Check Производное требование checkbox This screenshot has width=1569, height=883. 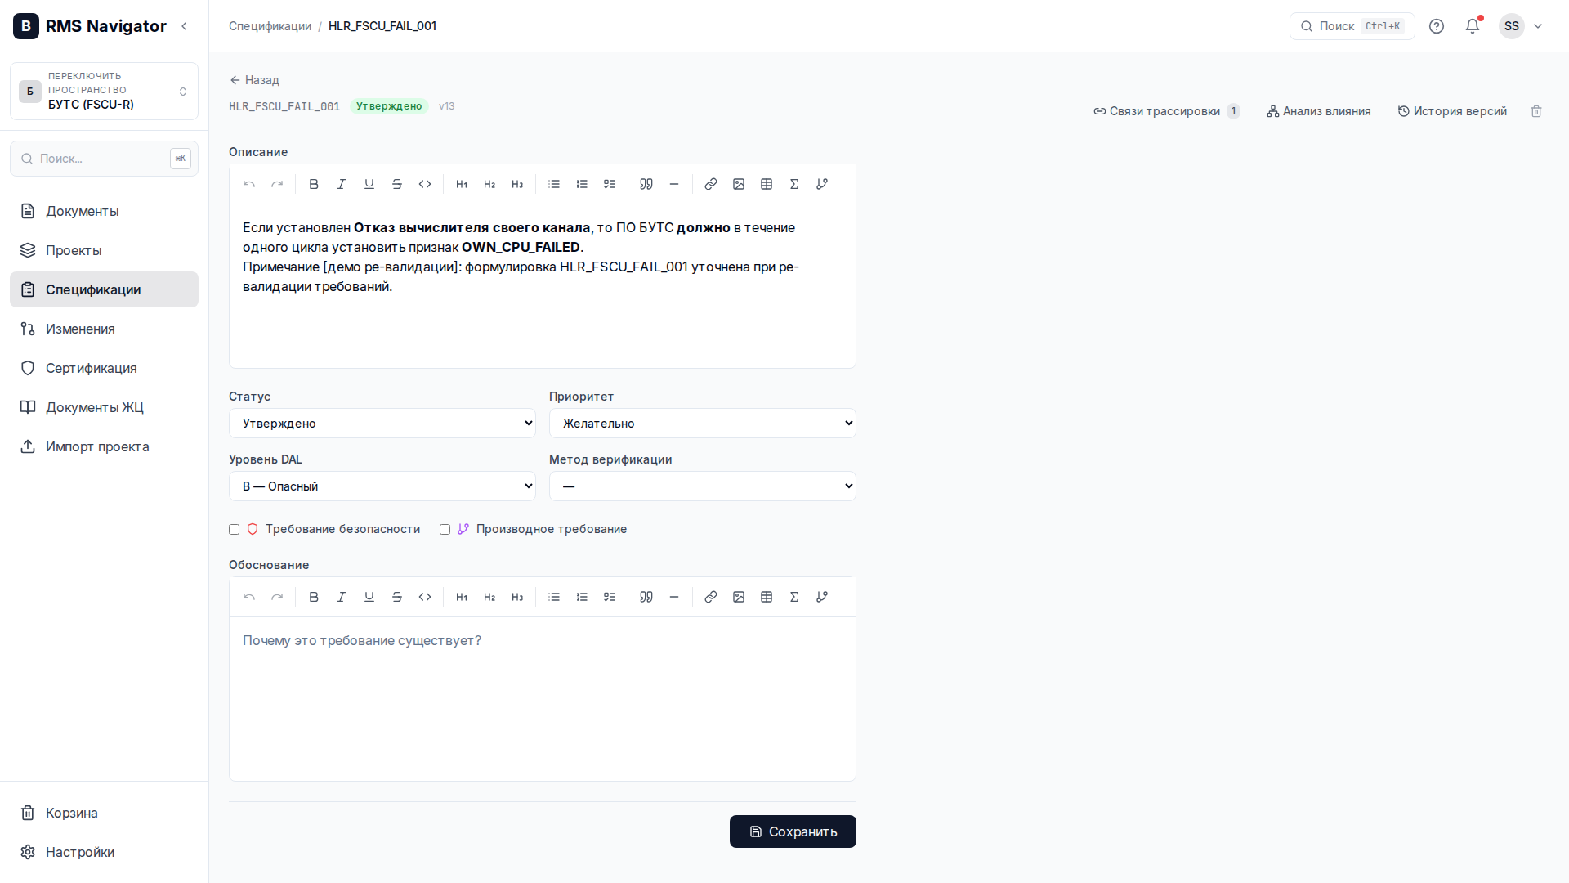[445, 529]
